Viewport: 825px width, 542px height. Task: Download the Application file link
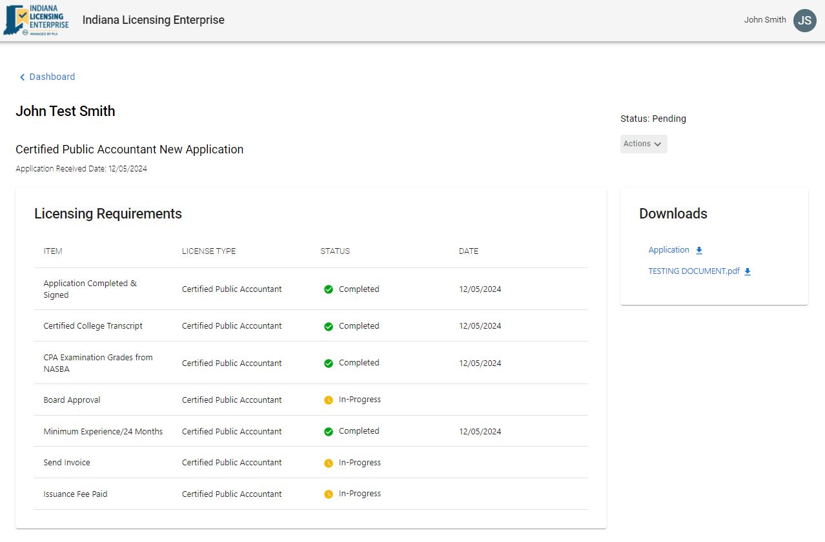click(668, 250)
